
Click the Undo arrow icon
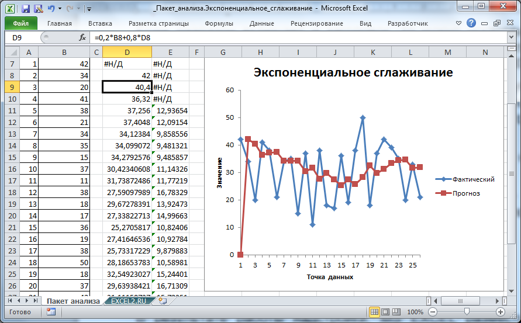pyautogui.click(x=51, y=9)
